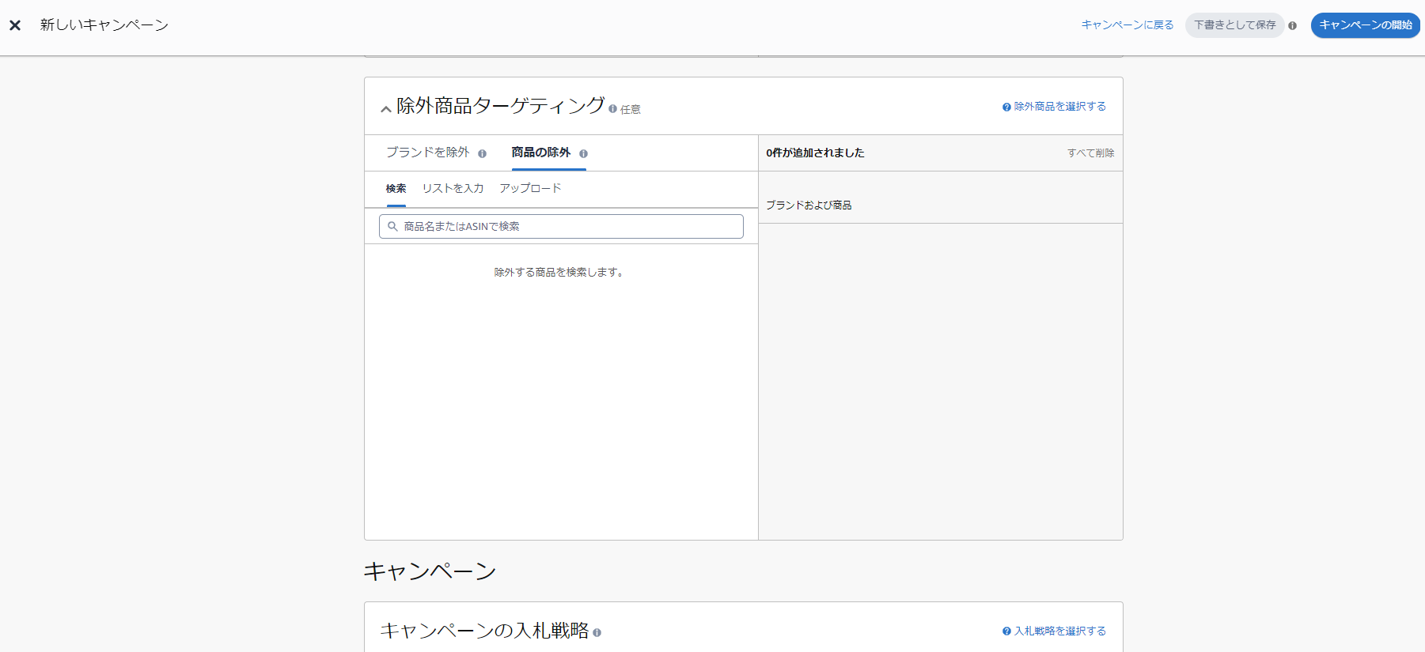Select the 商品の除外 tab
The width and height of the screenshot is (1425, 652).
541,153
